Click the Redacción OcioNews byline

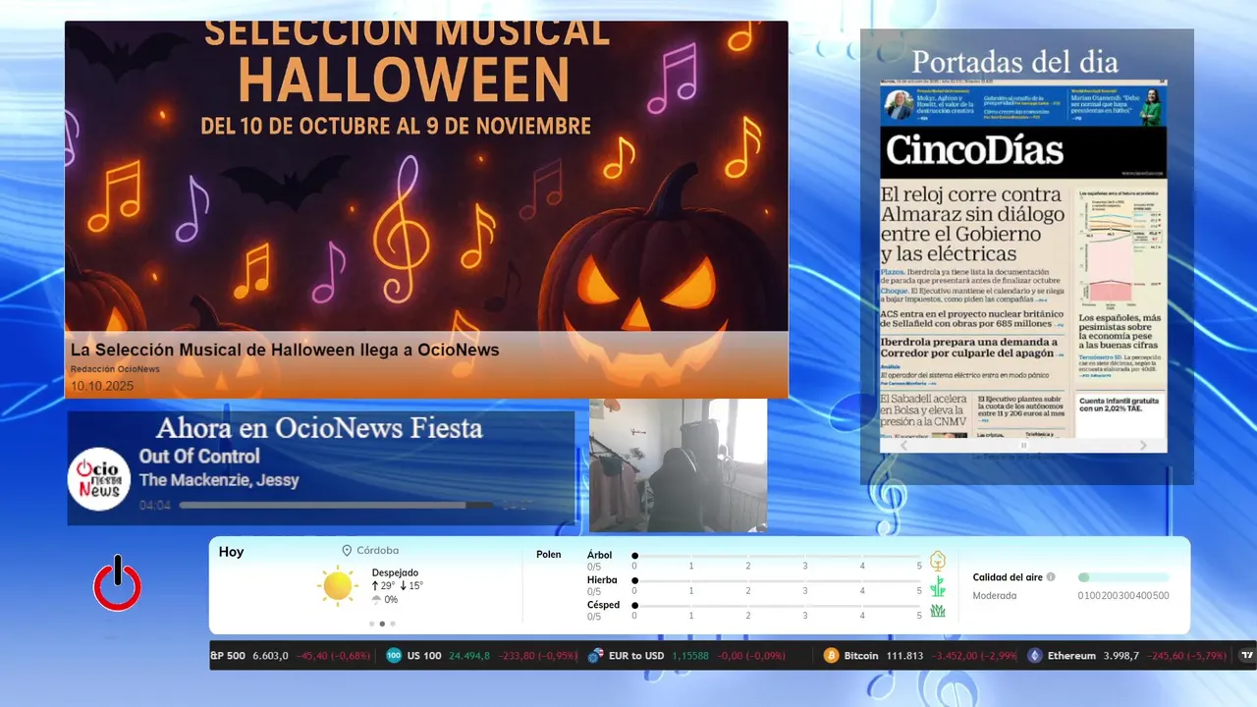pos(115,369)
